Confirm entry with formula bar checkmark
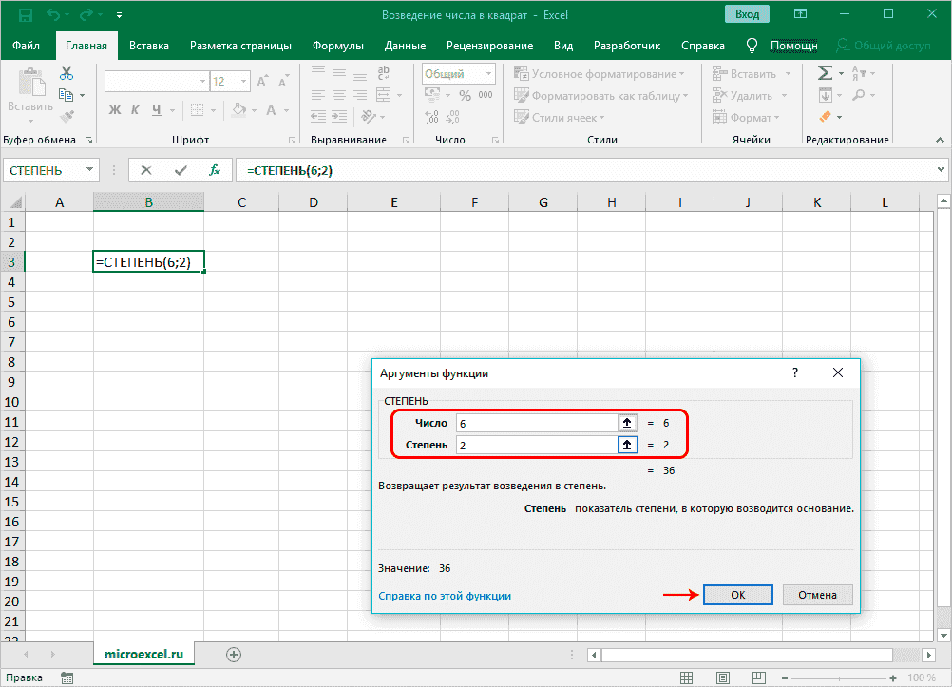The image size is (952, 687). [181, 170]
